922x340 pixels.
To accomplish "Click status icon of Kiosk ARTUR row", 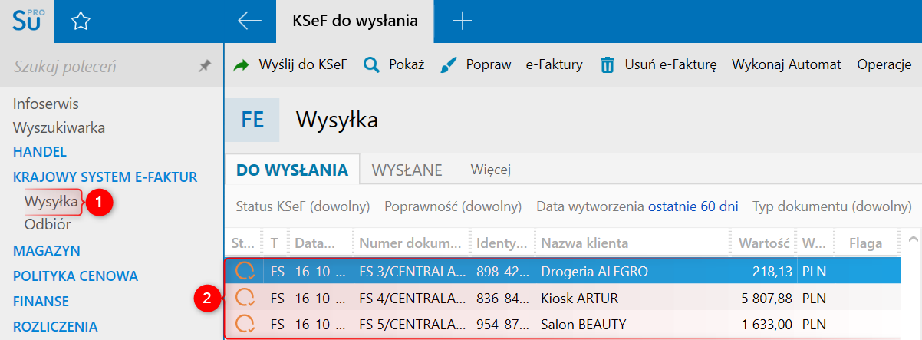I will (x=246, y=298).
